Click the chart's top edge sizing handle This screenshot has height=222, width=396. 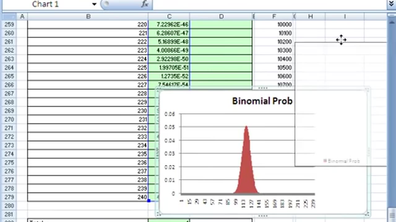pos(263,88)
